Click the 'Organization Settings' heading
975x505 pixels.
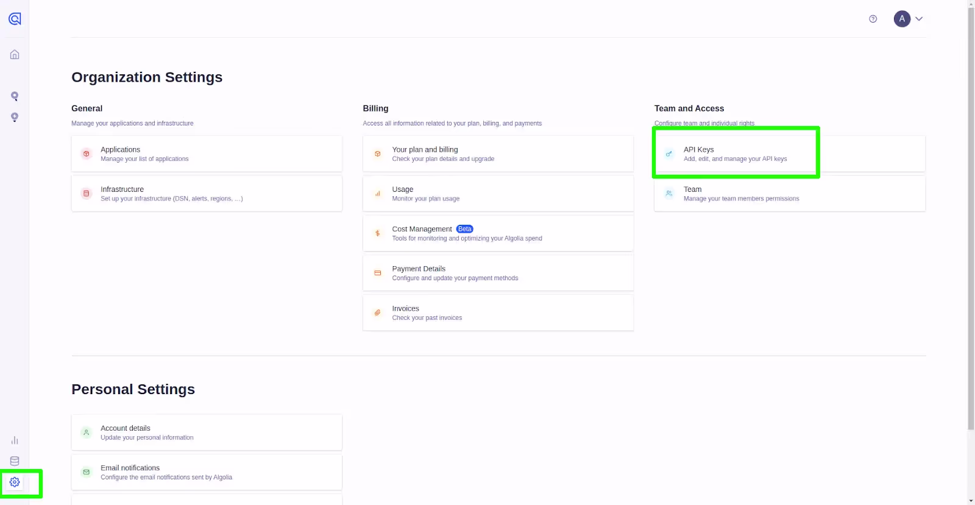147,77
